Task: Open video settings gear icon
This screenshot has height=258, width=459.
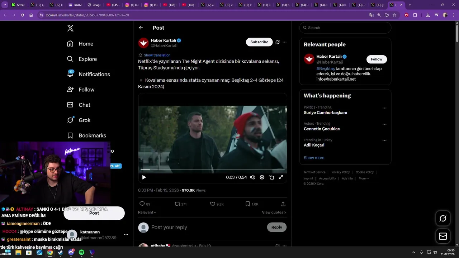Action: [262, 177]
